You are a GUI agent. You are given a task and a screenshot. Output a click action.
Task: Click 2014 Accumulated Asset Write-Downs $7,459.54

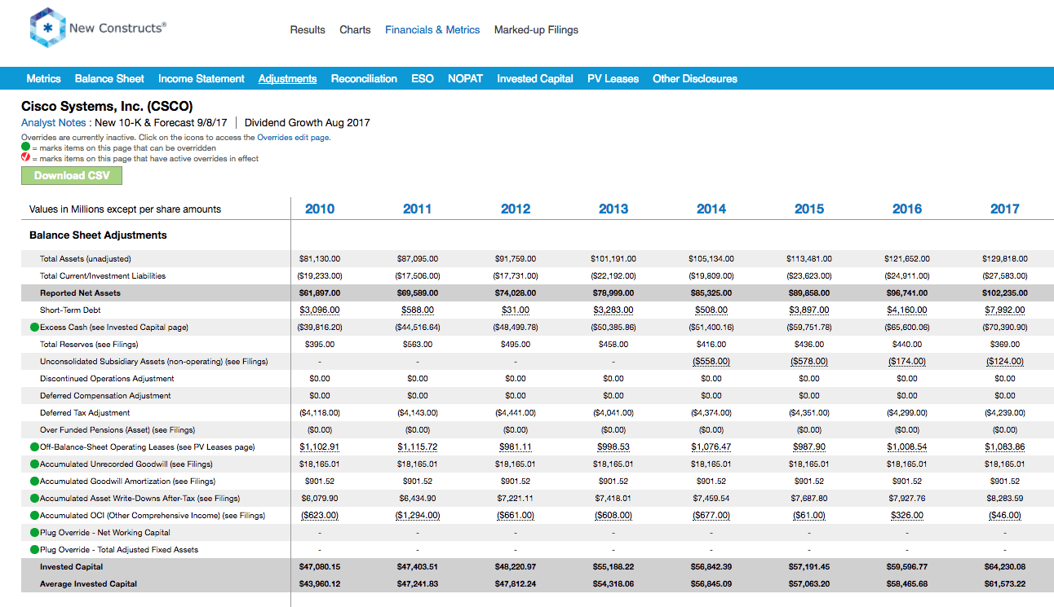[x=711, y=499]
